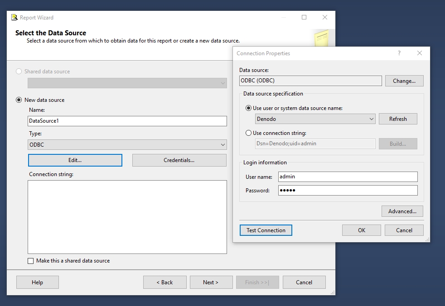The image size is (445, 306).
Task: Enable Make this a shared data source
Action: (31, 261)
